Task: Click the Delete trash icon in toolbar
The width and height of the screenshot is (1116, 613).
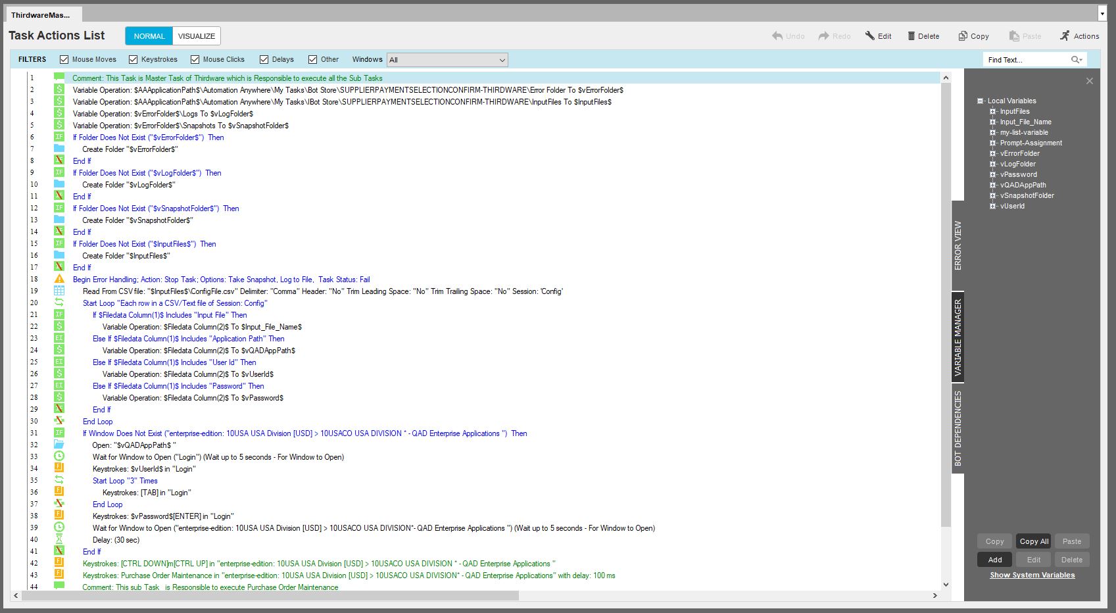Action: coord(911,36)
